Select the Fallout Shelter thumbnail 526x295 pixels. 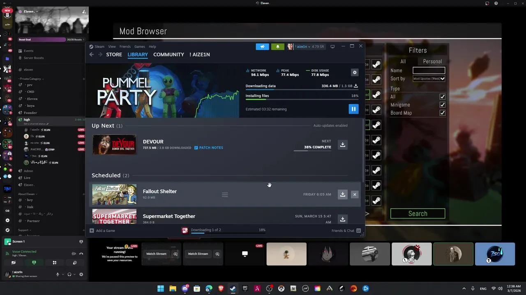(x=114, y=194)
